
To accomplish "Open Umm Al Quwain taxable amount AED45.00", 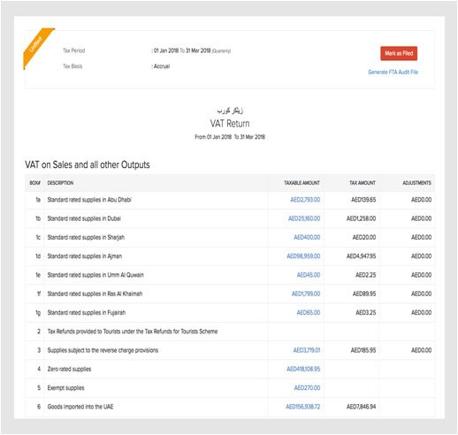I will click(309, 275).
